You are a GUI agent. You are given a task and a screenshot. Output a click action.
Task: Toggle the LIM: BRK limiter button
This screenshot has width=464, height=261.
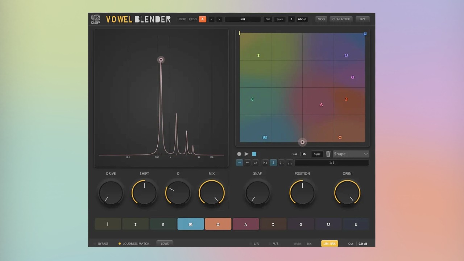[x=330, y=244]
